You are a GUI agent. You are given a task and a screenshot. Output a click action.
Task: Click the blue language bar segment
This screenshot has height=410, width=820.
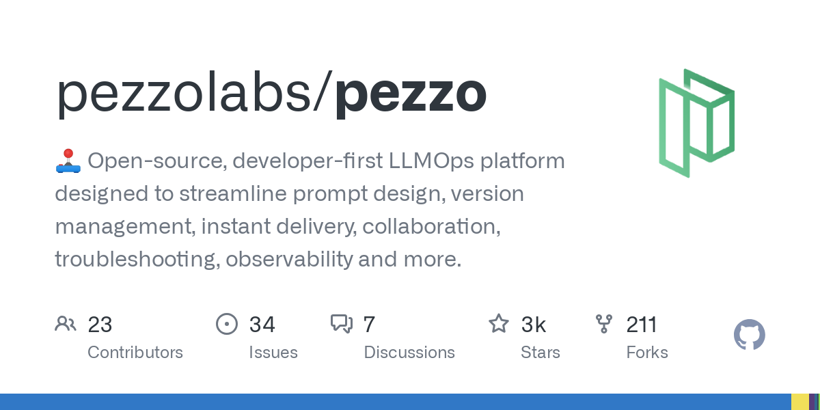tap(395, 402)
